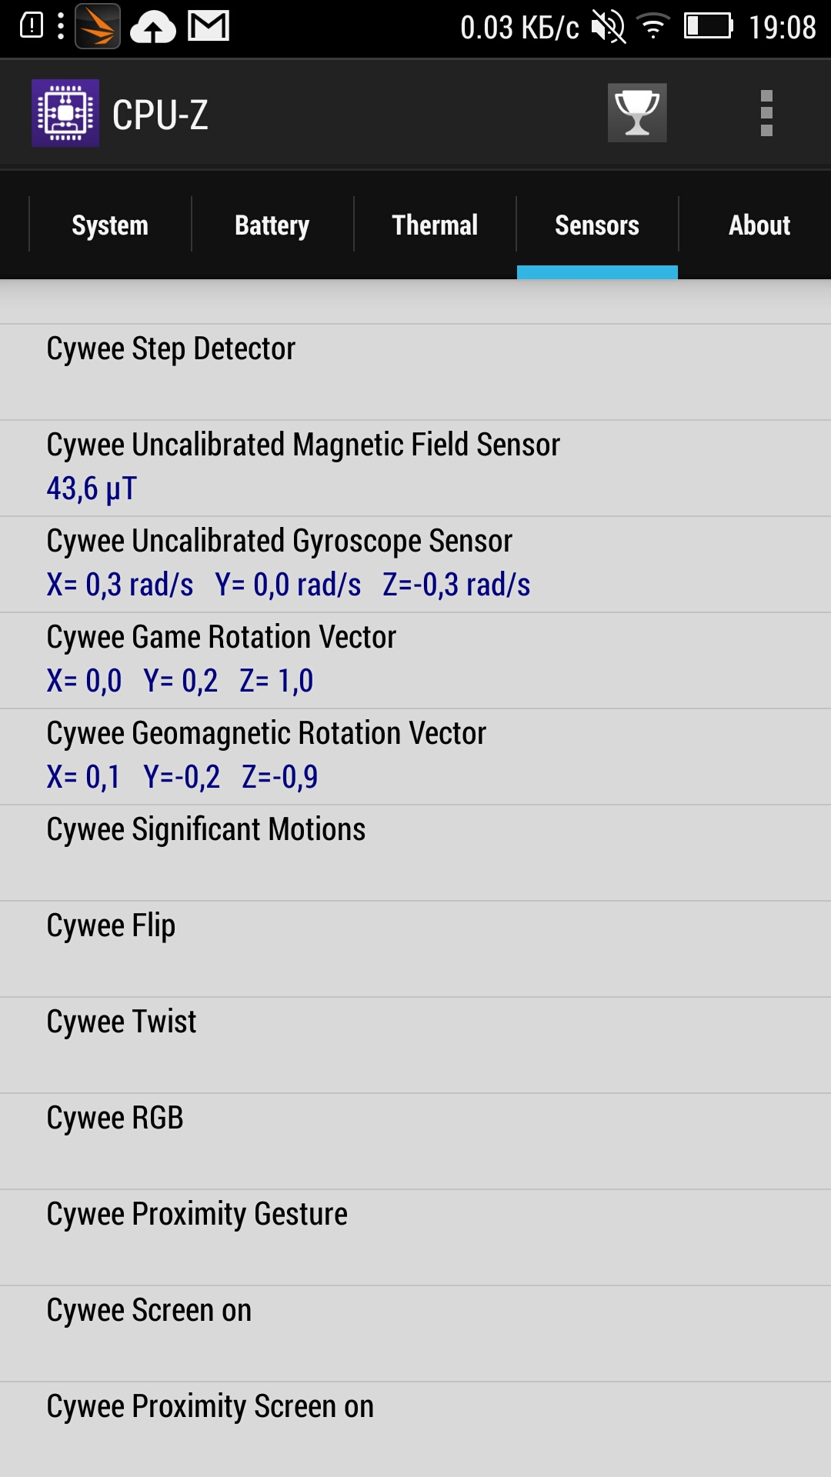The image size is (831, 1477).
Task: Tap the Cywee Proximity Gesture entry
Action: pyautogui.click(x=415, y=1237)
